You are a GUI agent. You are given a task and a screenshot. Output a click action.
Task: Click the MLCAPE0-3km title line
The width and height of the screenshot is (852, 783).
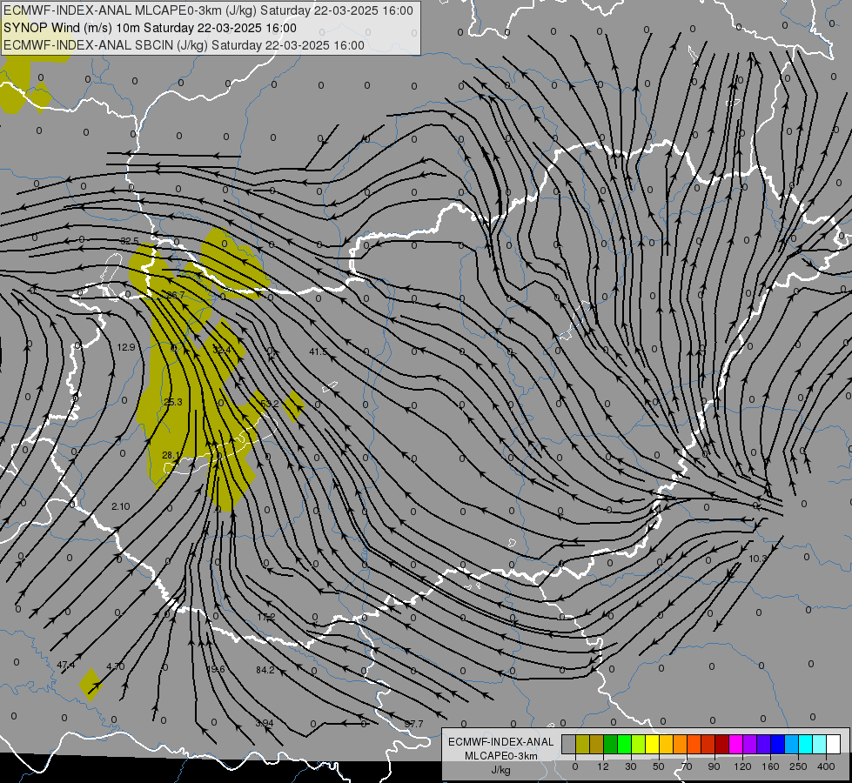[x=208, y=10]
